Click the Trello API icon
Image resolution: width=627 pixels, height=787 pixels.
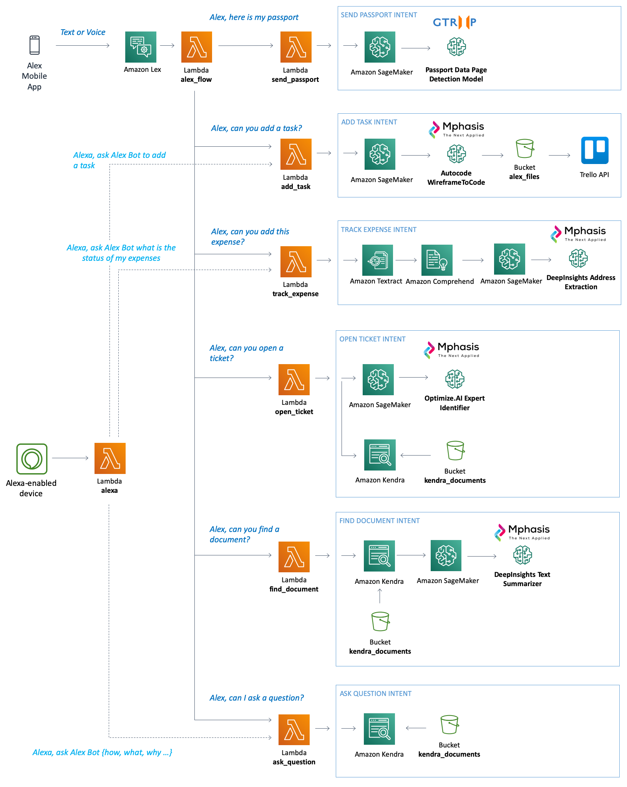point(595,150)
